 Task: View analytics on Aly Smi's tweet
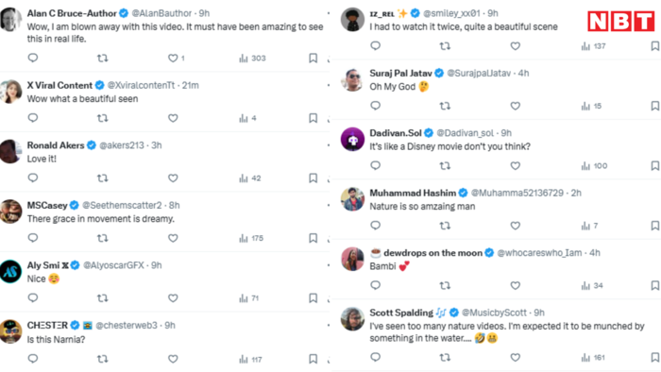coord(248,298)
